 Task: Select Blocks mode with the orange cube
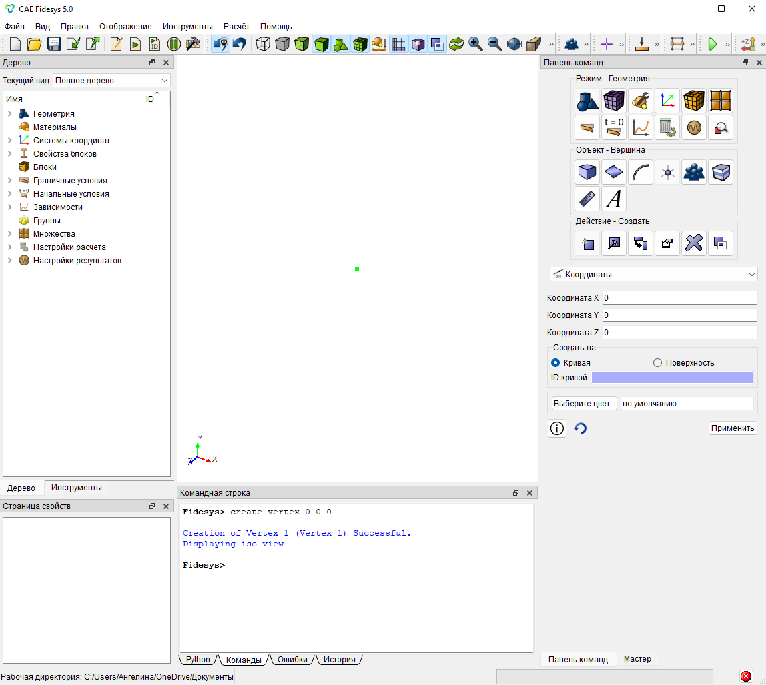coord(693,101)
